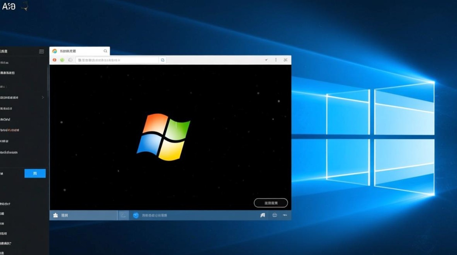Click the camera toggle in the status bar
The image size is (457, 255).
(123, 215)
